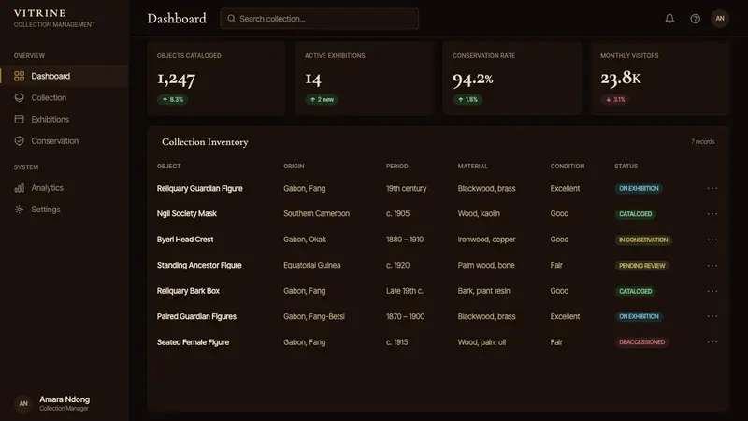Open more options for Ngil Society Mask
The height and width of the screenshot is (421, 748).
(x=712, y=214)
